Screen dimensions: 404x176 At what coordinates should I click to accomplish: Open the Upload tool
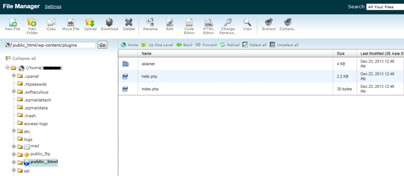click(90, 25)
